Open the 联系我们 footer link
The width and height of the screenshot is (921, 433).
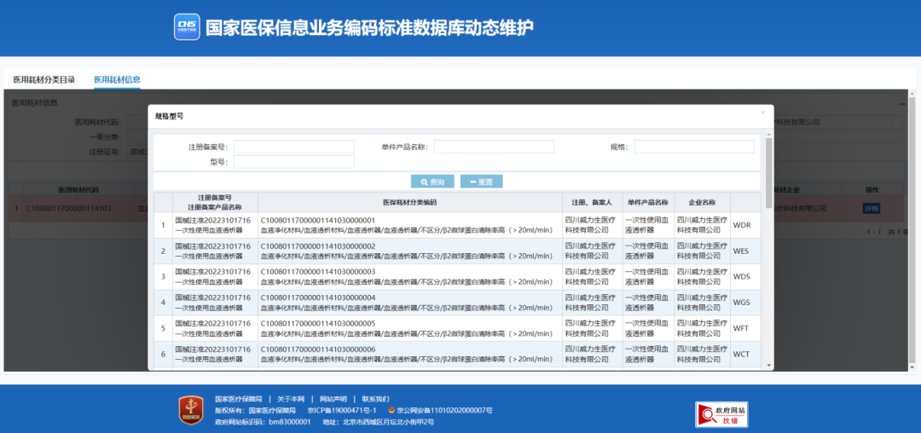(375, 399)
